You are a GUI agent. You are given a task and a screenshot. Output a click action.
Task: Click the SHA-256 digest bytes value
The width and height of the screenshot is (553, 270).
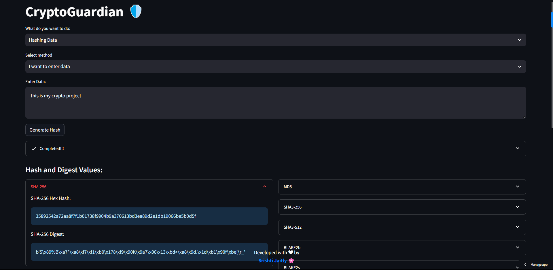pyautogui.click(x=140, y=252)
